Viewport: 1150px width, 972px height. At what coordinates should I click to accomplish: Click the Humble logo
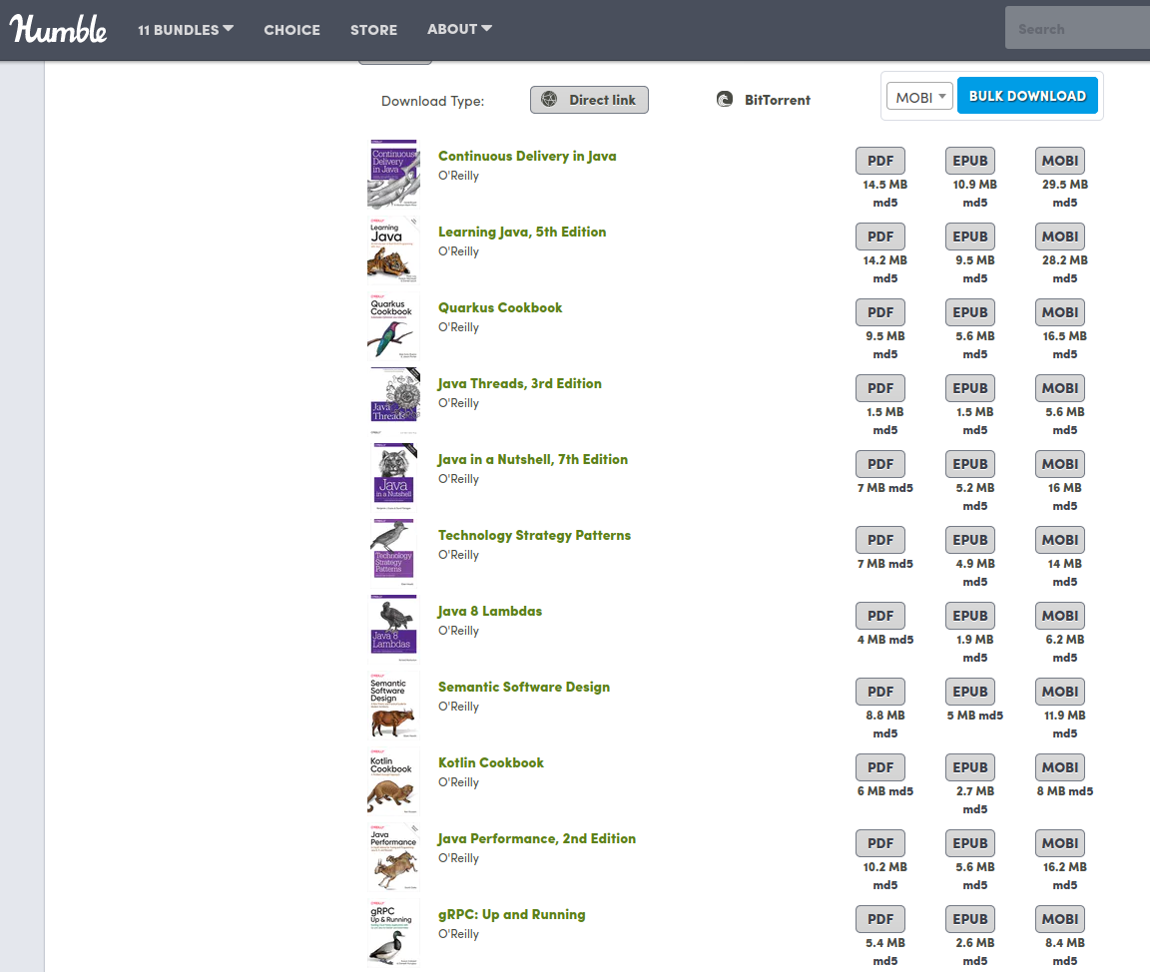[58, 29]
